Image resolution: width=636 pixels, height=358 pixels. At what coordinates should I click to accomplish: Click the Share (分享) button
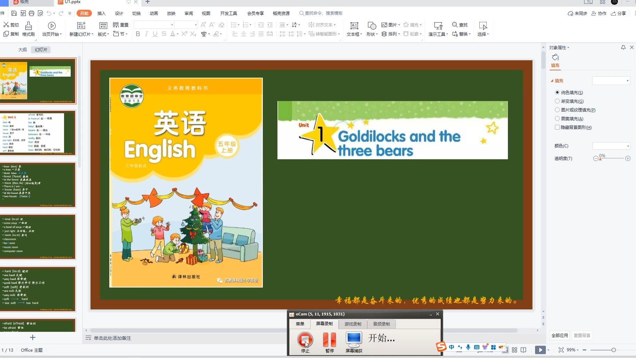pyautogui.click(x=619, y=13)
